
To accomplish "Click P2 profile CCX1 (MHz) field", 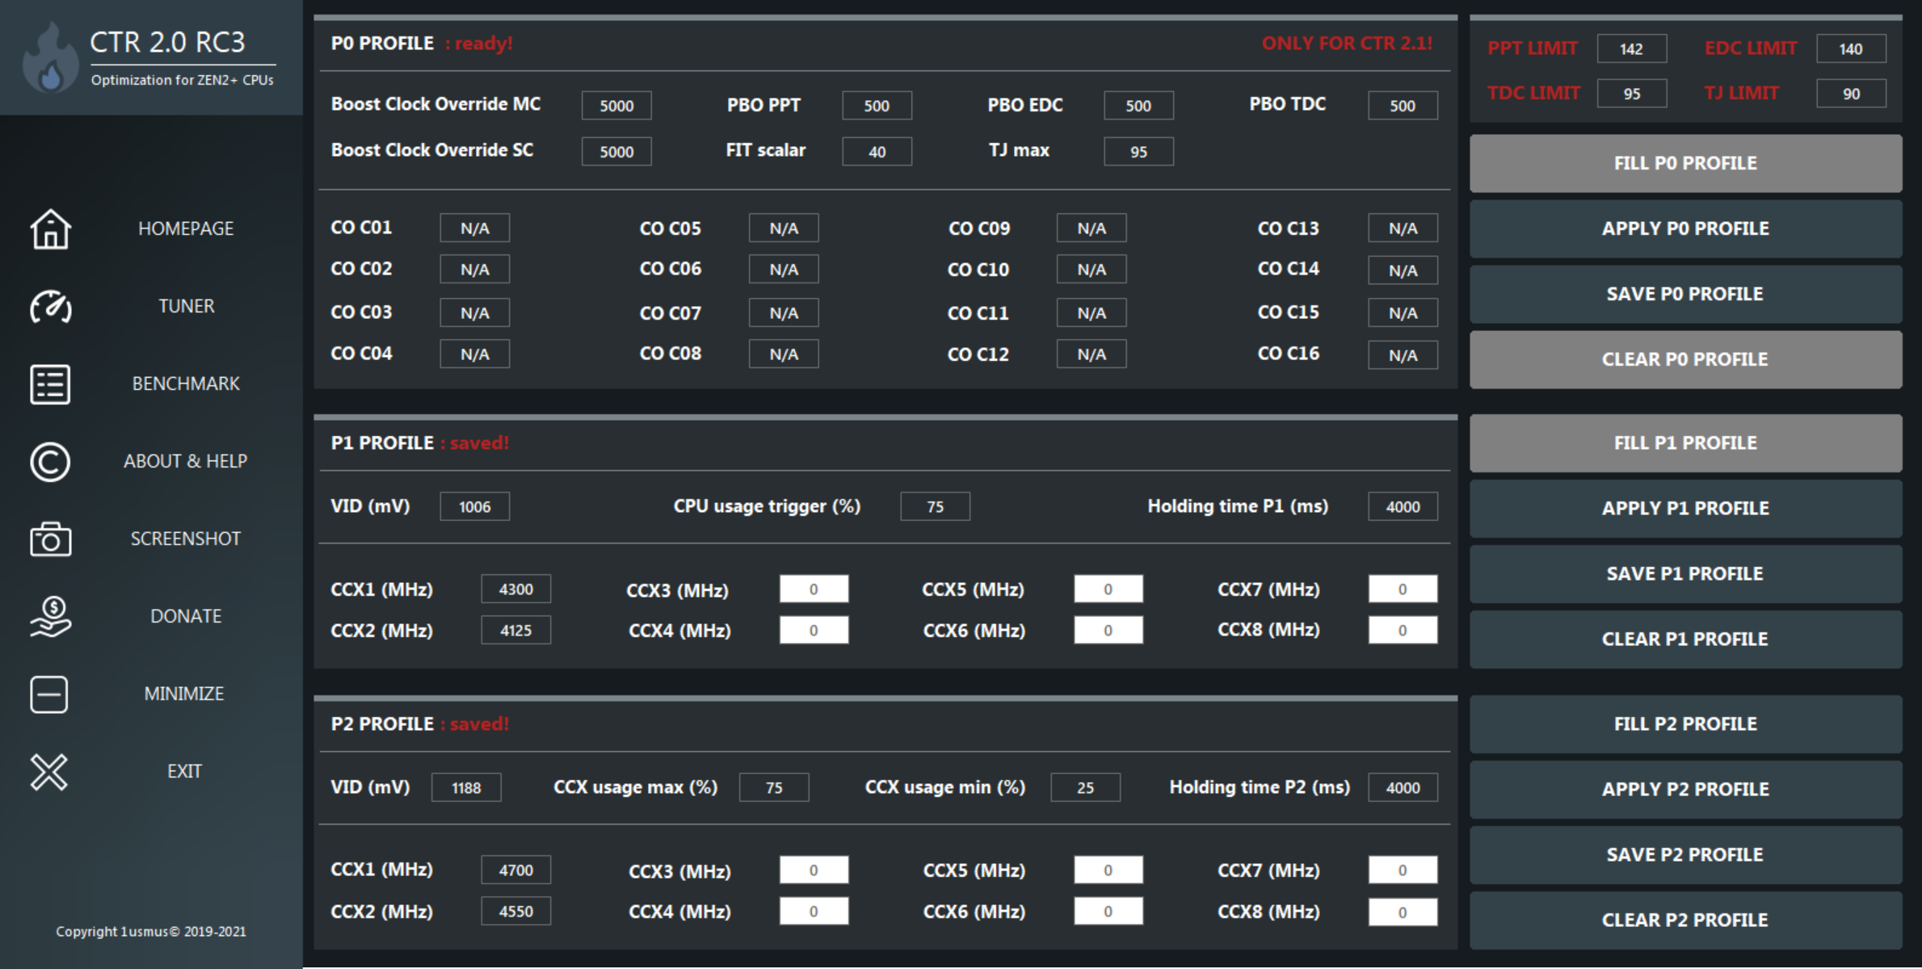I will tap(515, 870).
